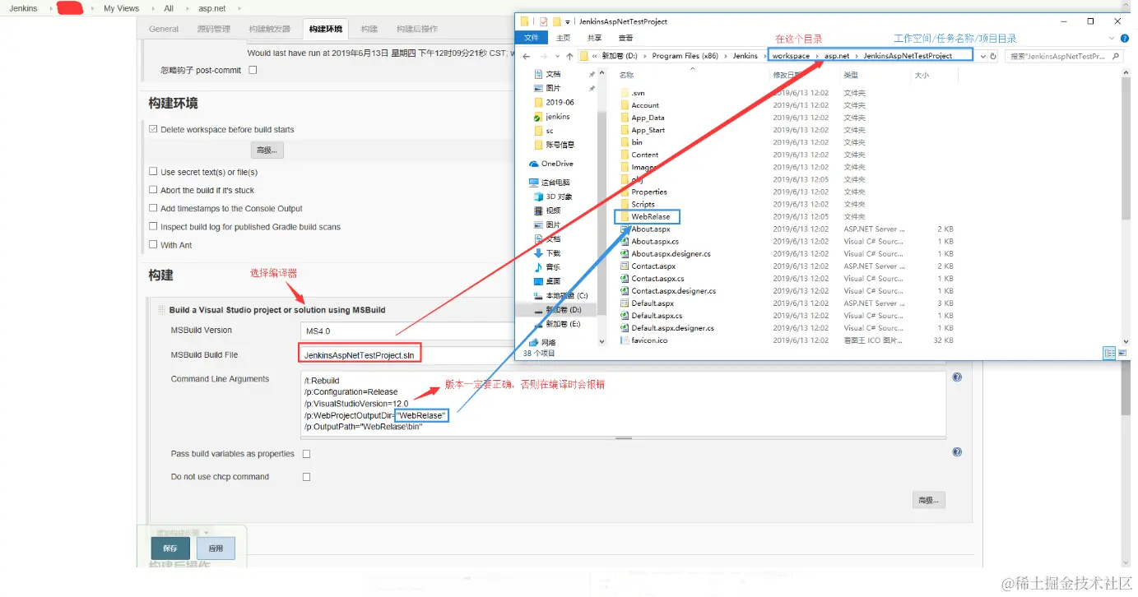
Task: Click the asp.net breadcrumb link
Action: click(x=211, y=8)
